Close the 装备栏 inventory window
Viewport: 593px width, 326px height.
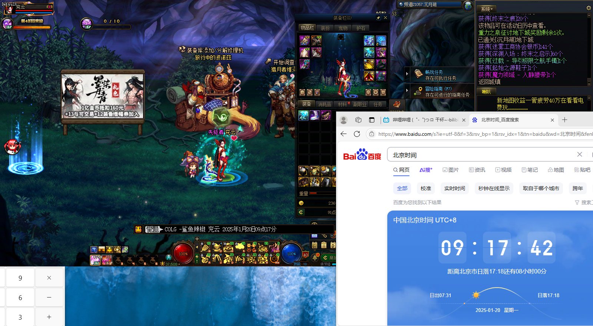(x=385, y=18)
